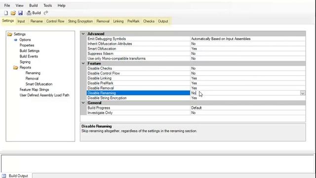Switch to the Rename tab
Screen dimensions: 316x178
point(37,21)
